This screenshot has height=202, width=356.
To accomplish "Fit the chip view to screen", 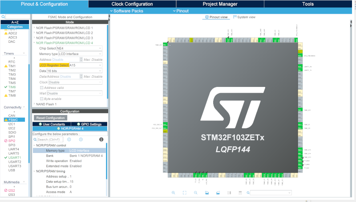I will (x=184, y=193).
